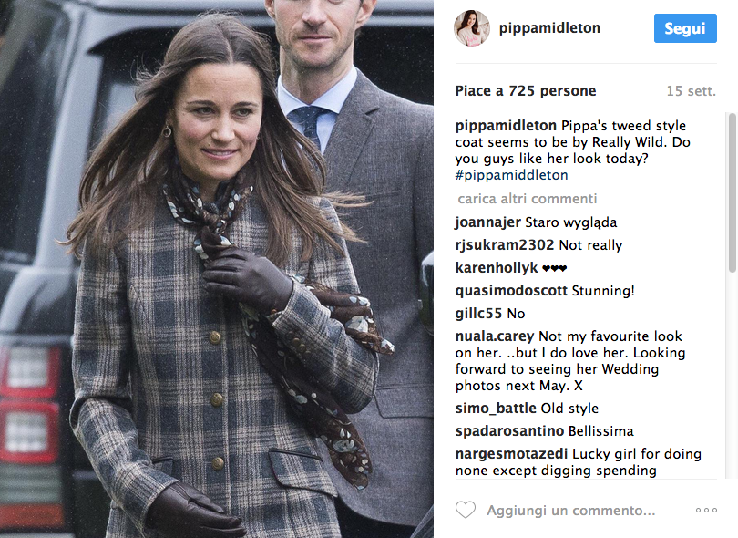
Task: Go to gillc55's profile
Action: pyautogui.click(x=478, y=314)
